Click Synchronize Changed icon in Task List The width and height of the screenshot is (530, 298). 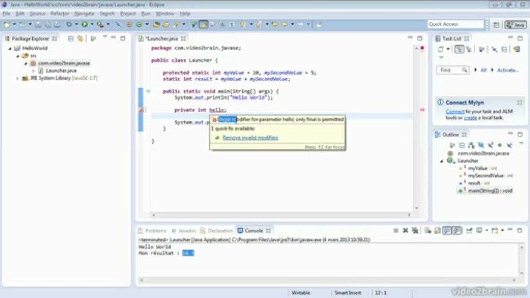[516, 49]
